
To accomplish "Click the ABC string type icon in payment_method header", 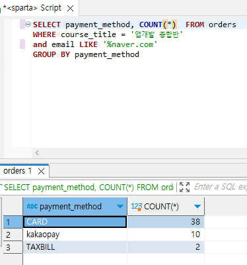I will click(32, 206).
